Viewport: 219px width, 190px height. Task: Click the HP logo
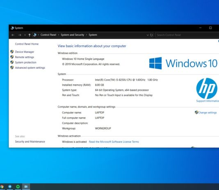(x=207, y=88)
